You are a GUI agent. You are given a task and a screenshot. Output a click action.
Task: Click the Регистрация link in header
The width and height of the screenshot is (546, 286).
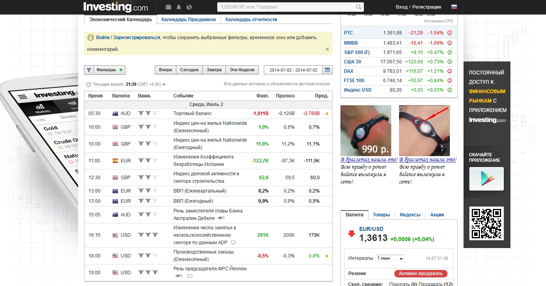click(427, 7)
